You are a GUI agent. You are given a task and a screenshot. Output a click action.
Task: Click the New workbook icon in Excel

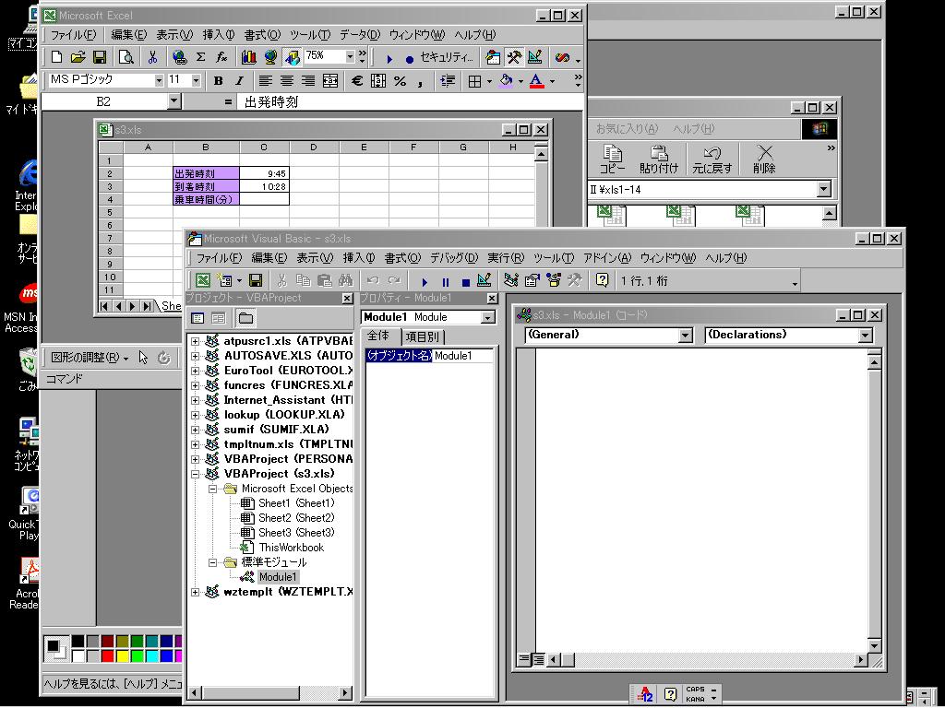tap(56, 57)
